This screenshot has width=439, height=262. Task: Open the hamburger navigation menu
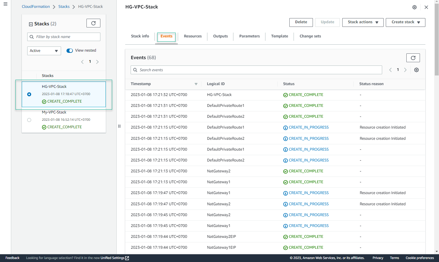click(5, 4)
